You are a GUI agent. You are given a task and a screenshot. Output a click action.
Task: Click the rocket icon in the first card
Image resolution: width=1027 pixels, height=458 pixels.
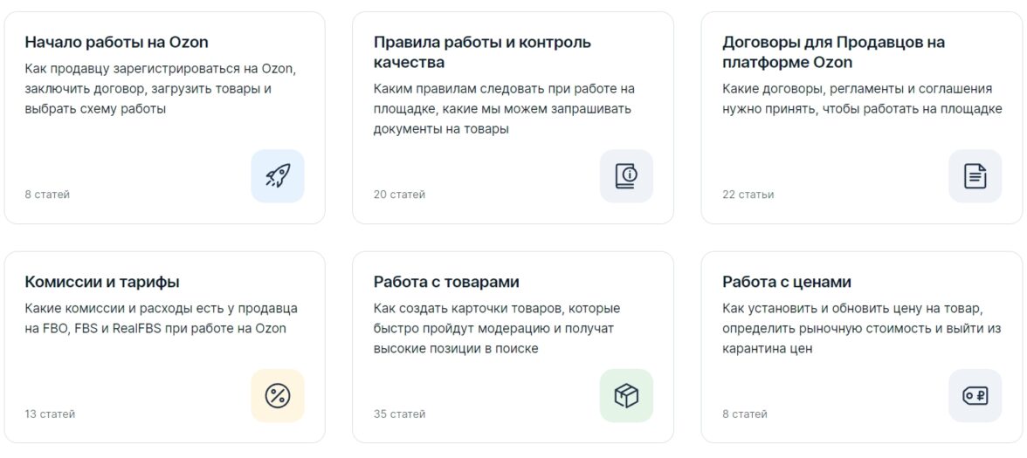(x=278, y=176)
